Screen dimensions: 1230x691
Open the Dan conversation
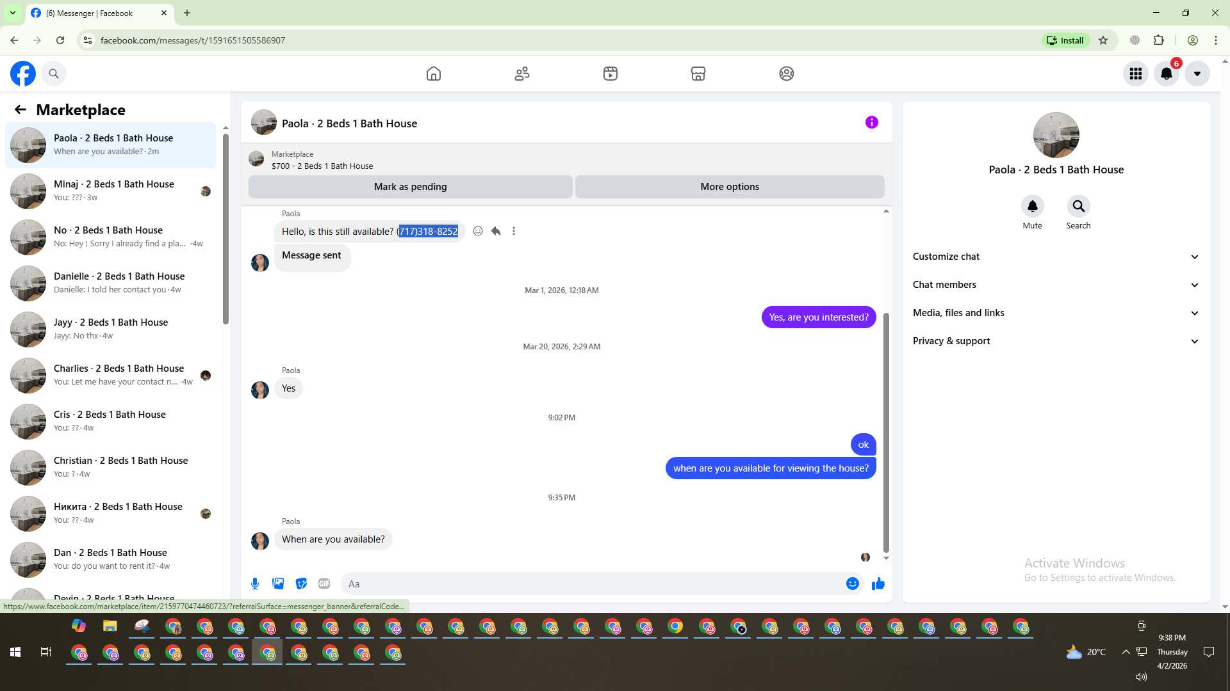click(110, 560)
